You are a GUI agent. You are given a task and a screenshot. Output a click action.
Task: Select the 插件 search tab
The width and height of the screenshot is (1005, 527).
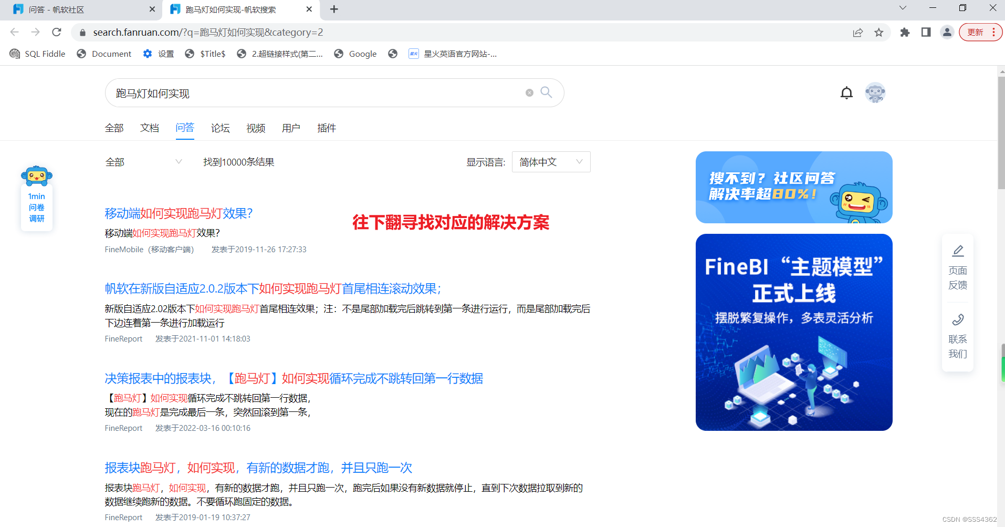click(x=327, y=128)
